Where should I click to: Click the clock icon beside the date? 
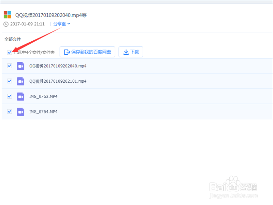6,24
